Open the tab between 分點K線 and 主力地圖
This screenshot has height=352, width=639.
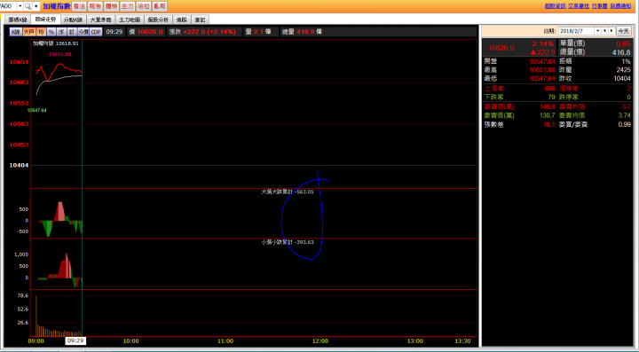coord(100,20)
